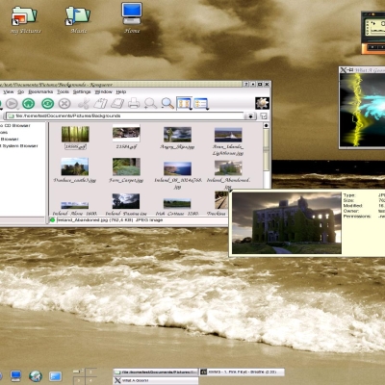Activate the What A Goom taskbar entry

pos(156,380)
